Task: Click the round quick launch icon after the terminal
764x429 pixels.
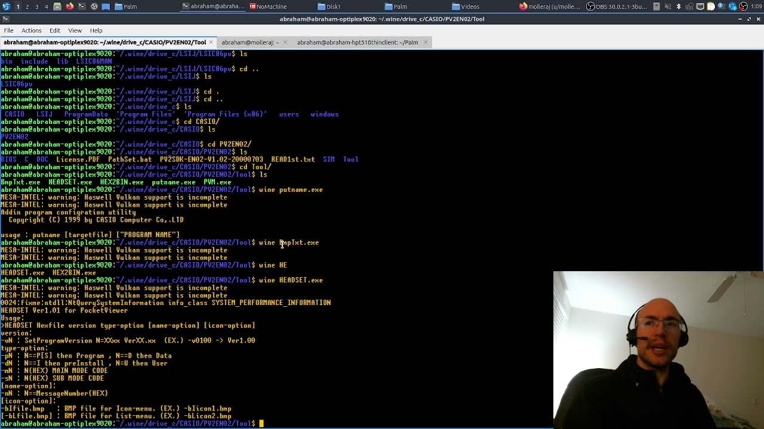Action: coord(94,7)
